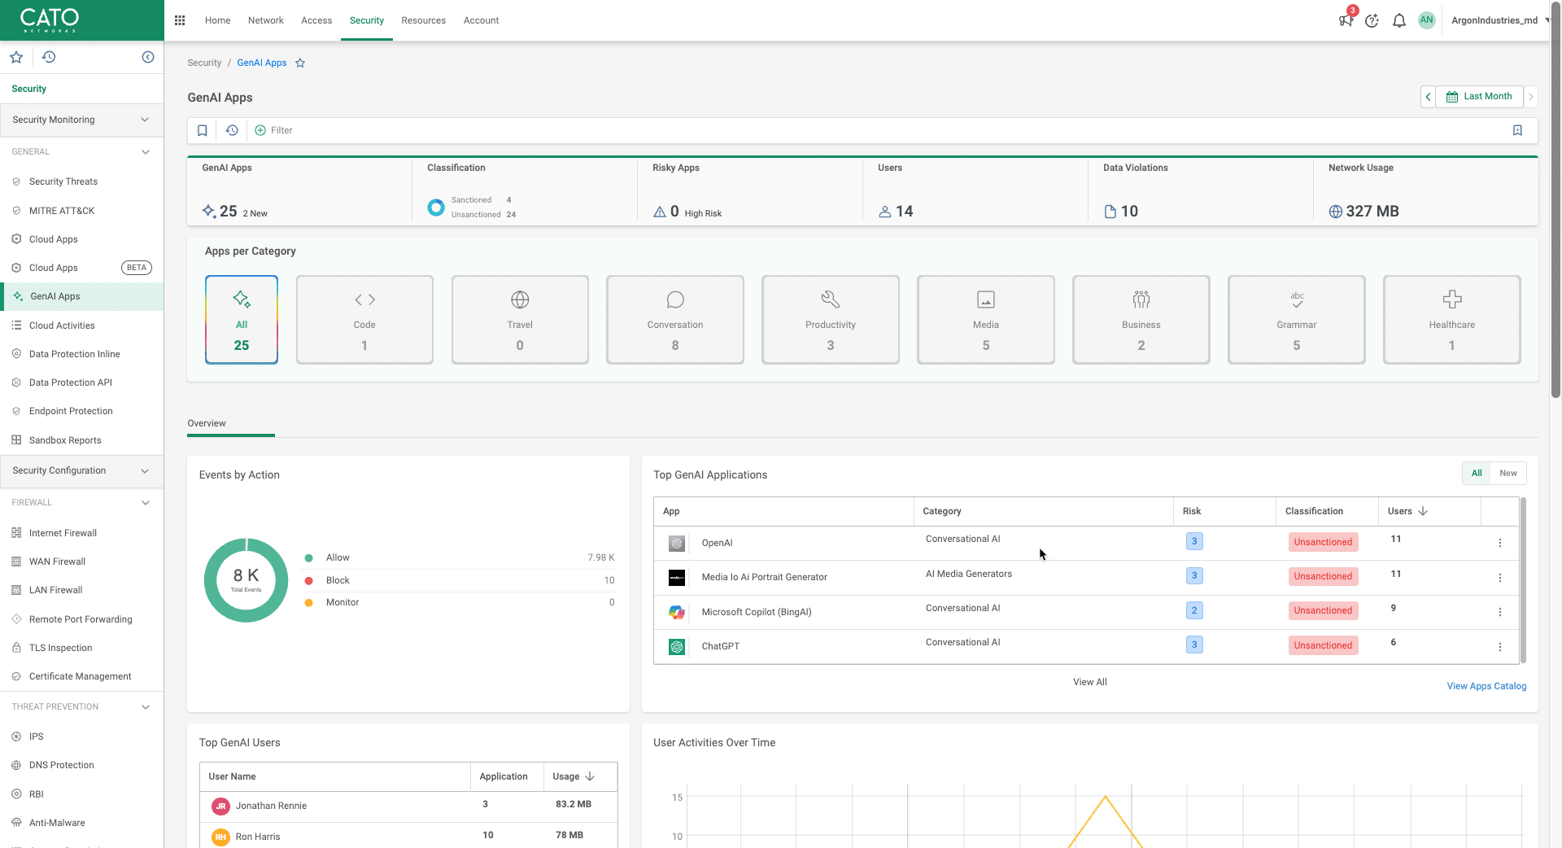The image size is (1562, 848).
Task: Select the Grammar category card
Action: 1297,320
